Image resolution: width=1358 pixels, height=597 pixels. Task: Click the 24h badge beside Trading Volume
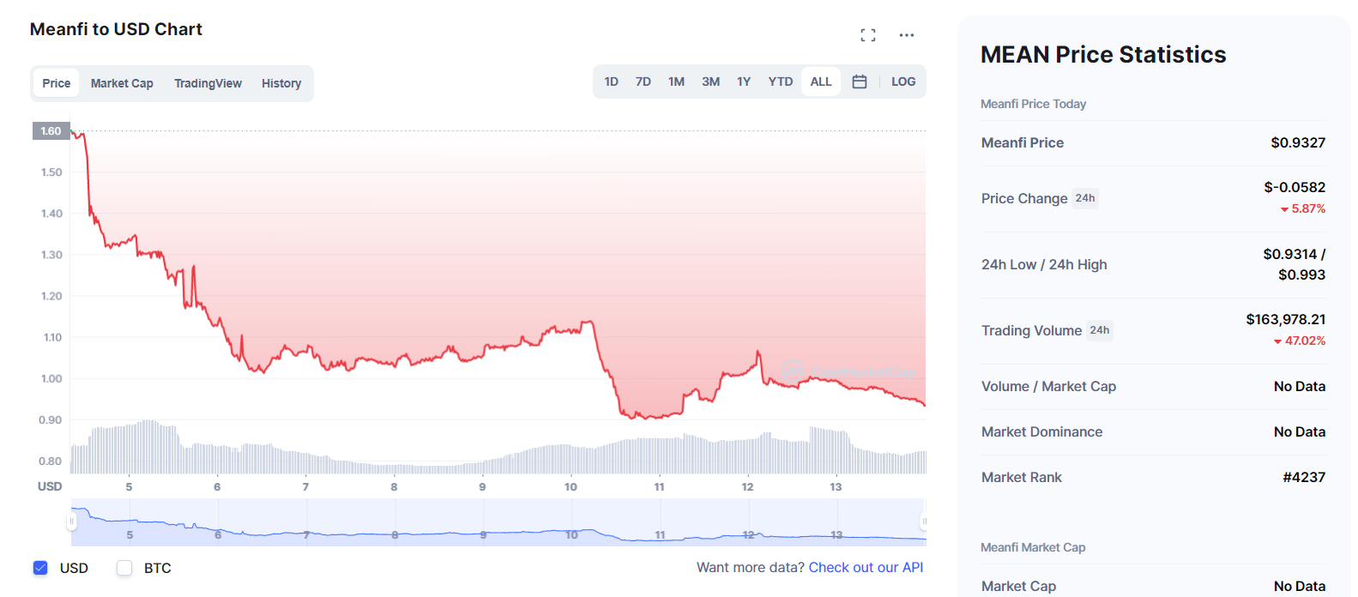1100,330
